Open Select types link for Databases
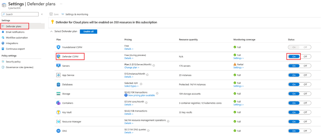The width and height of the screenshot is (322, 137). pyautogui.click(x=131, y=86)
